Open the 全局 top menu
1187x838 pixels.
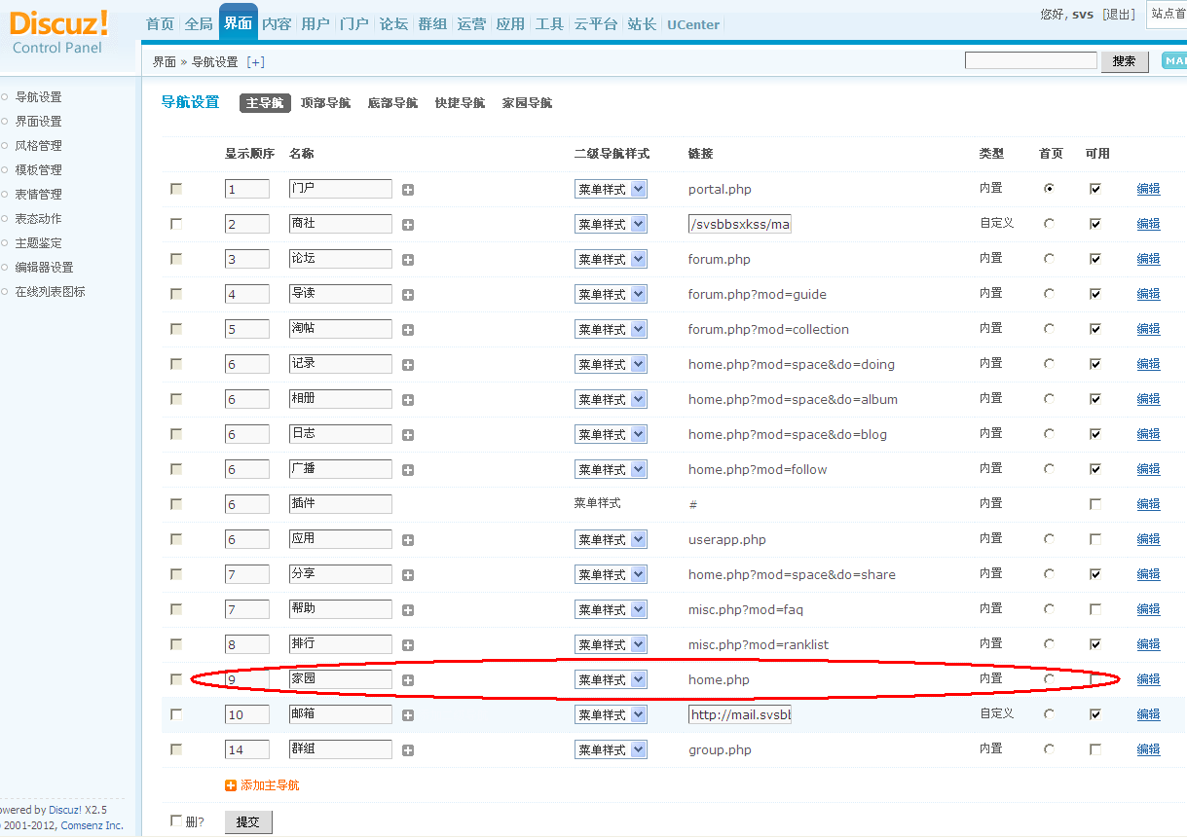point(199,24)
